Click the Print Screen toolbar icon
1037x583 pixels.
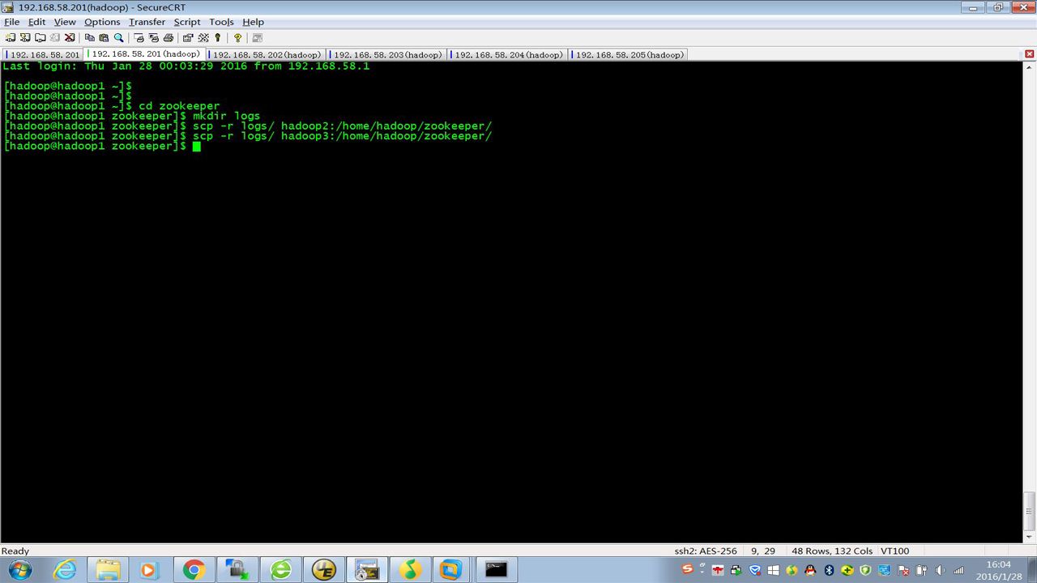139,37
